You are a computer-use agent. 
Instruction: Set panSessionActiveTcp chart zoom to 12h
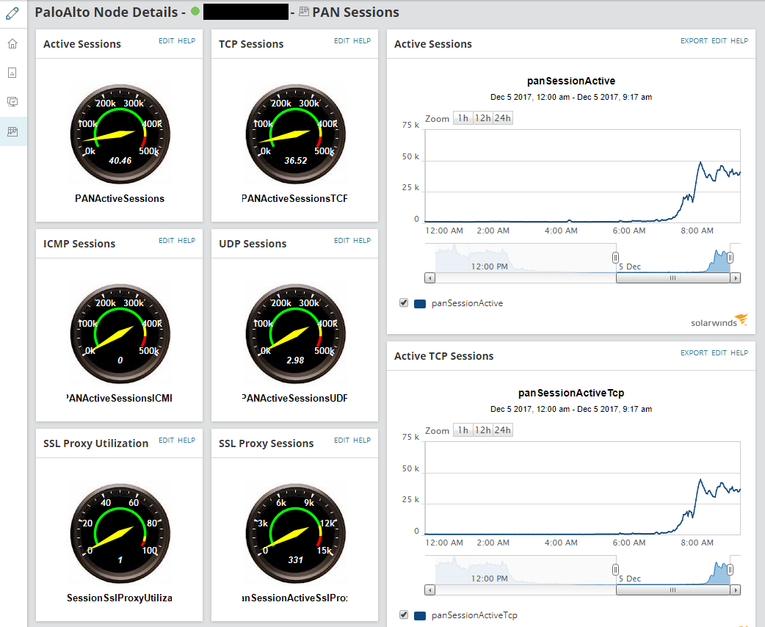click(483, 430)
